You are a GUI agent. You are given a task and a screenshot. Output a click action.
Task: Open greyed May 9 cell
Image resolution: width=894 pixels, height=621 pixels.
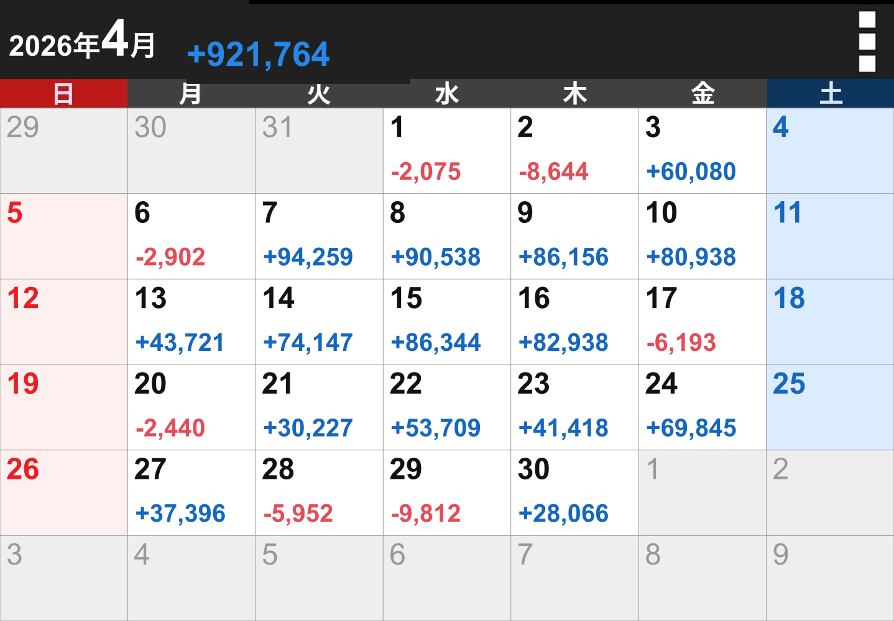click(831, 578)
